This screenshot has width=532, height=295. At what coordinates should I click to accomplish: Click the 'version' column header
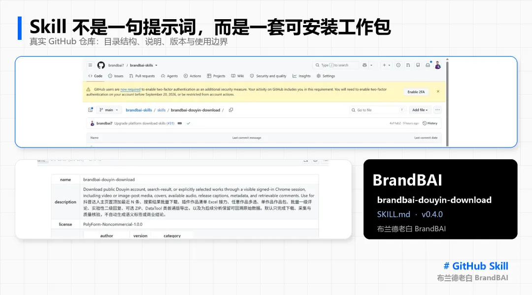140,236
